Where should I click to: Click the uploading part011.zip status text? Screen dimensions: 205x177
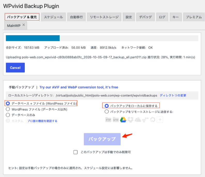click(100, 57)
